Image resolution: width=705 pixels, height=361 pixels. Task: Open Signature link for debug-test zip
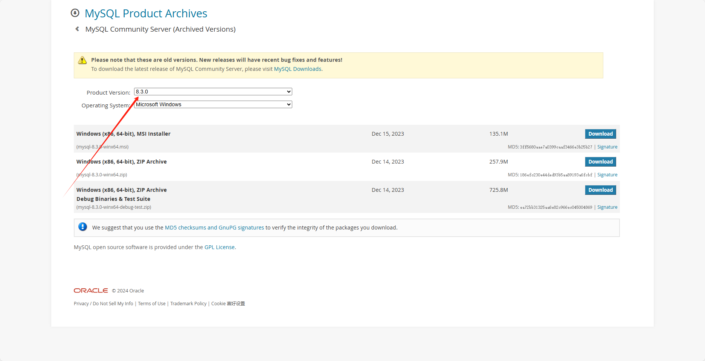[x=607, y=207]
